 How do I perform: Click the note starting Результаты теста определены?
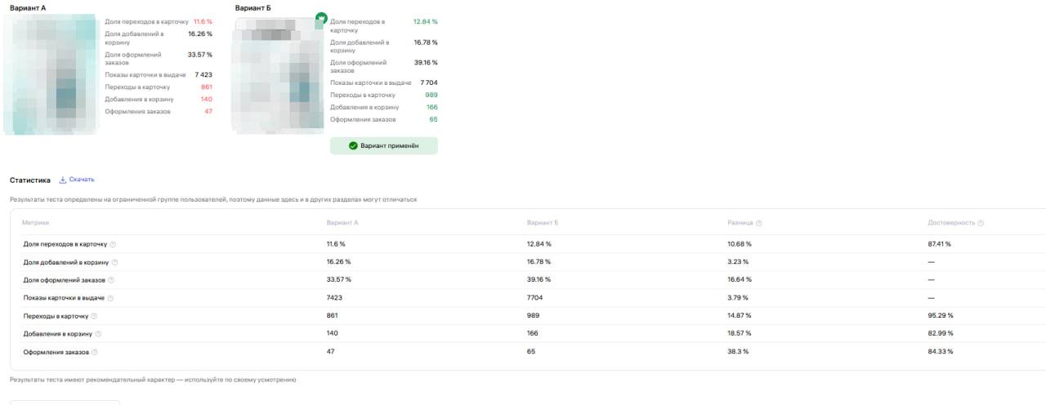213,200
